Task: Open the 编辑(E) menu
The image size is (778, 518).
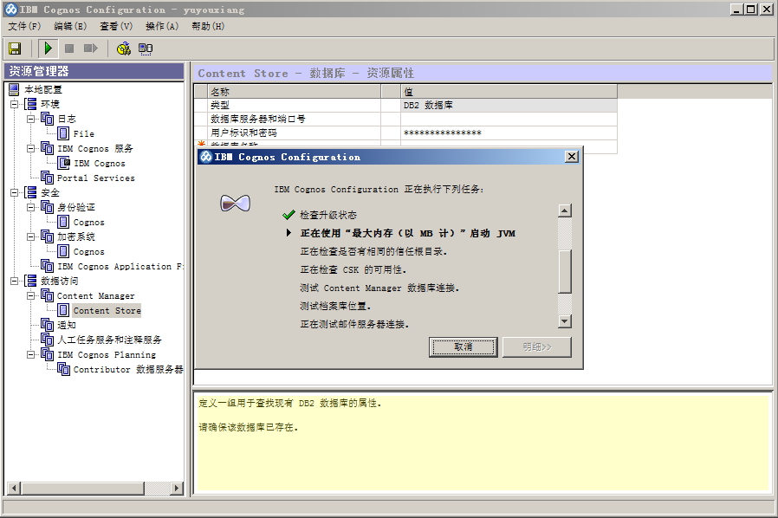Action: (x=70, y=26)
